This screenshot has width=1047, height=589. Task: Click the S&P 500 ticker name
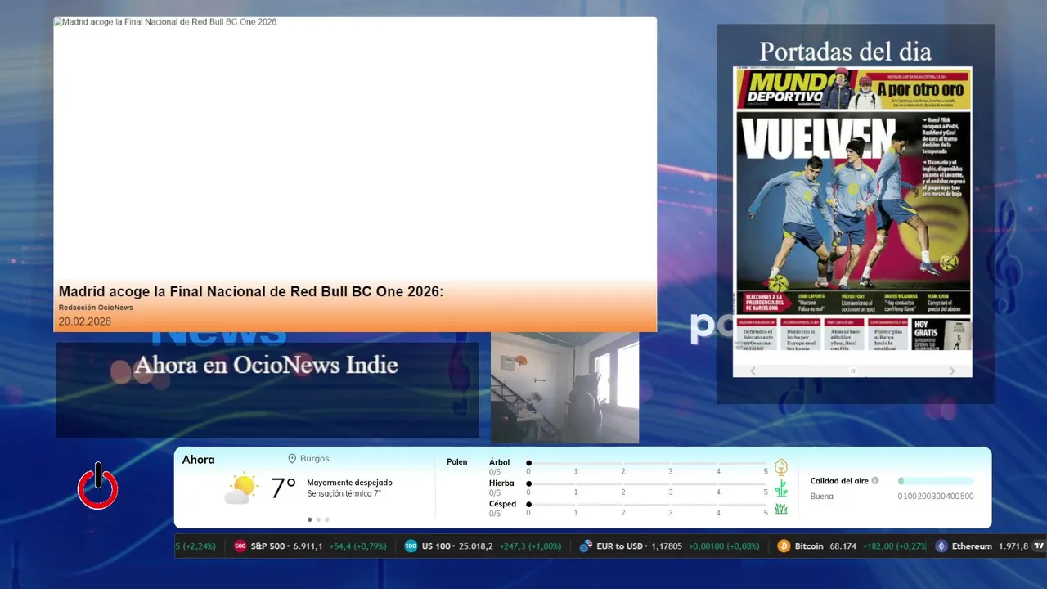click(267, 546)
